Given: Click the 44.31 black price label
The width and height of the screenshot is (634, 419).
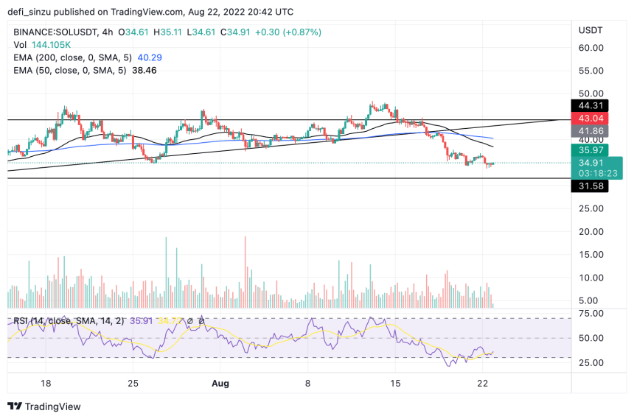Looking at the screenshot, I should [x=590, y=106].
